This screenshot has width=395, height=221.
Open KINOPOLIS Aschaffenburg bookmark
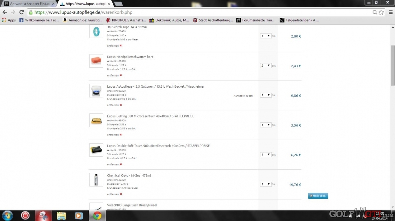[x=126, y=20]
